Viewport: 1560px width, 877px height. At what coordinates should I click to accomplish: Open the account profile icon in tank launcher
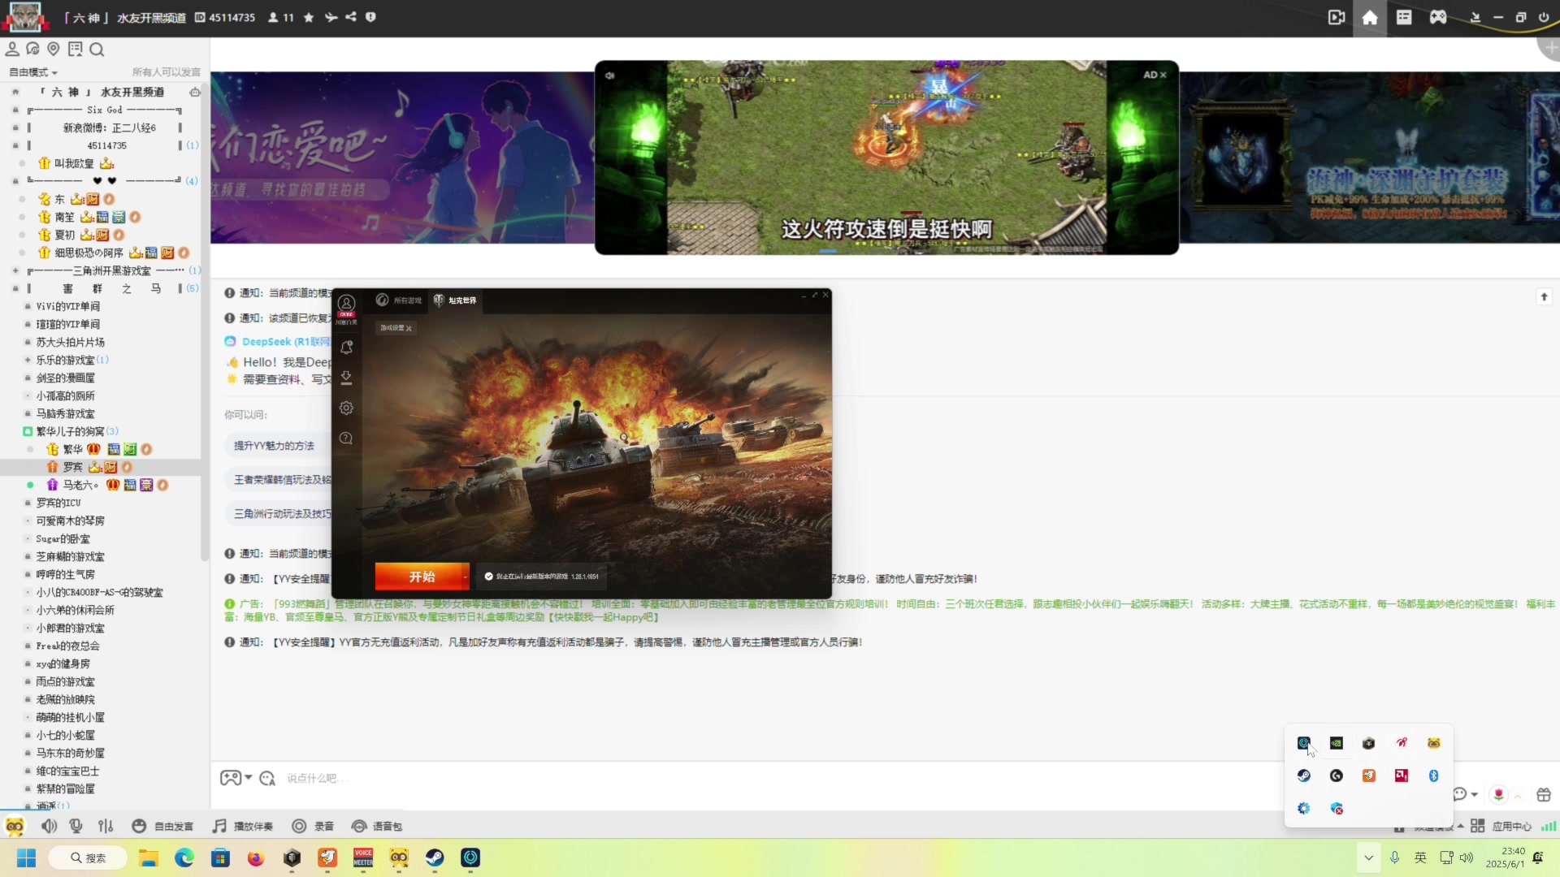346,303
